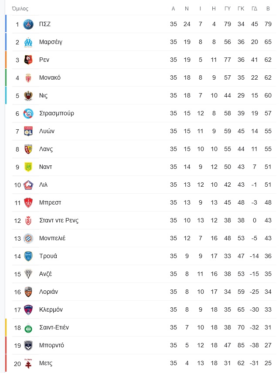
Task: Click the Μαρσέιγ team logo
Action: pyautogui.click(x=28, y=42)
